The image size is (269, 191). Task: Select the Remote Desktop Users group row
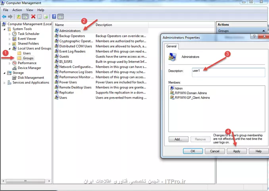[x=101, y=87]
